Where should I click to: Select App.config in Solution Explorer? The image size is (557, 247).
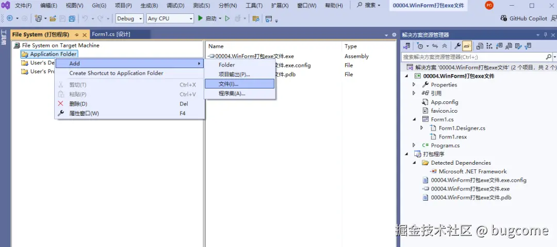click(x=445, y=102)
